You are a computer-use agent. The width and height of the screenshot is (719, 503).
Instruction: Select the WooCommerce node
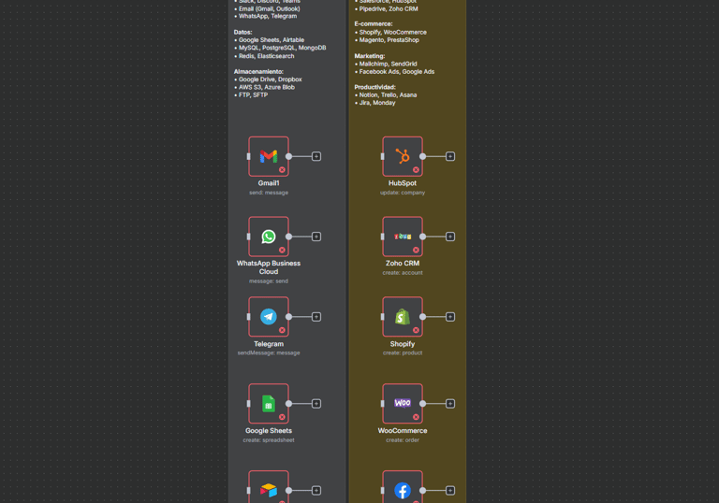(x=403, y=404)
